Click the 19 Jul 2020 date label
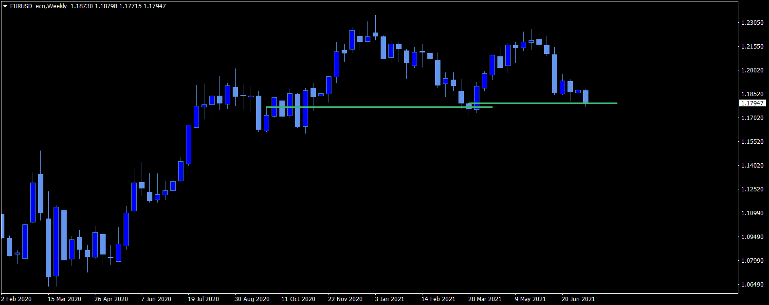The image size is (769, 305). pyautogui.click(x=203, y=299)
